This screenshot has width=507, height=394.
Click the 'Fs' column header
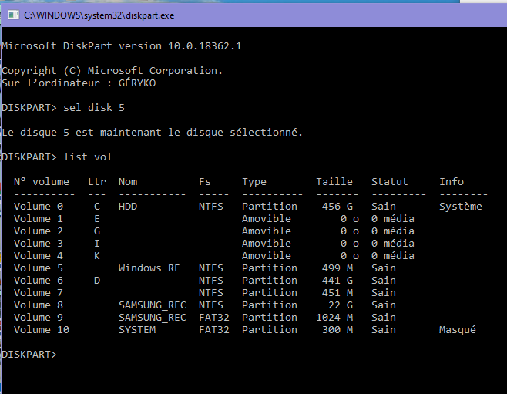tap(205, 182)
